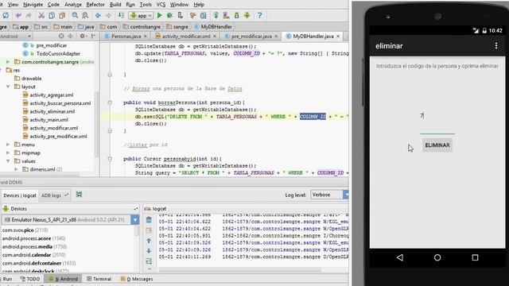The height and width of the screenshot is (286, 509).
Task: Open Android Device Monitor icon
Action: click(x=247, y=15)
